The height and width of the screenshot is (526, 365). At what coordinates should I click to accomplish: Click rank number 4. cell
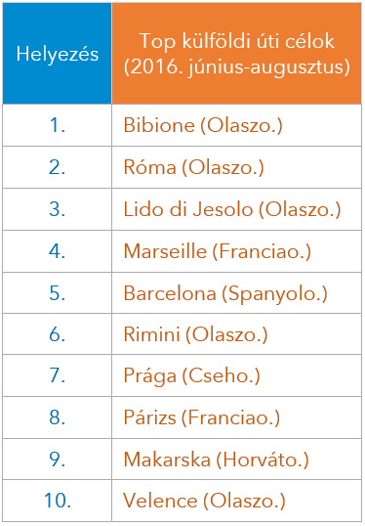pyautogui.click(x=57, y=251)
